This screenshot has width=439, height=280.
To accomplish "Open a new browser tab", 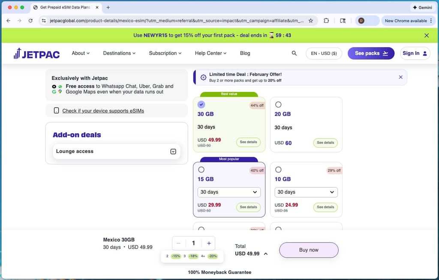I will click(108, 7).
